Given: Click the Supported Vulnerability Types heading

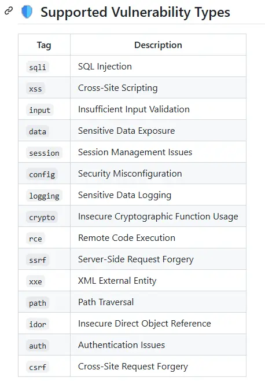Looking at the screenshot, I should click(135, 12).
